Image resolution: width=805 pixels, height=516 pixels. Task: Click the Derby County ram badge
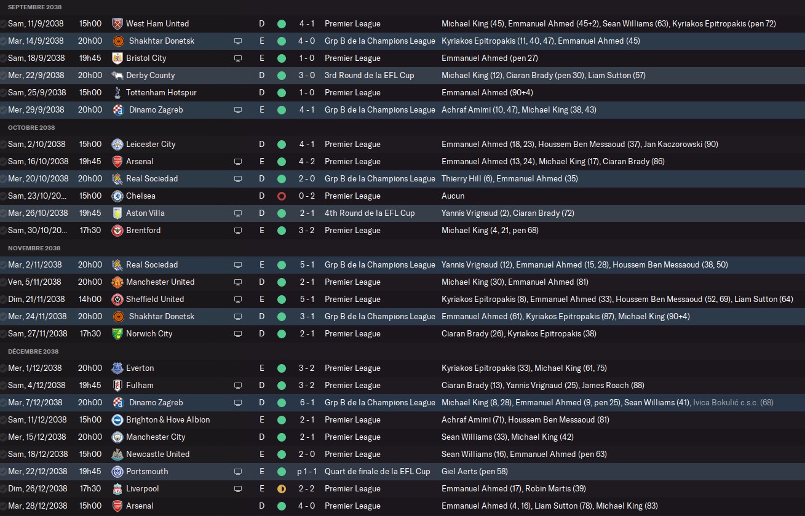[117, 75]
